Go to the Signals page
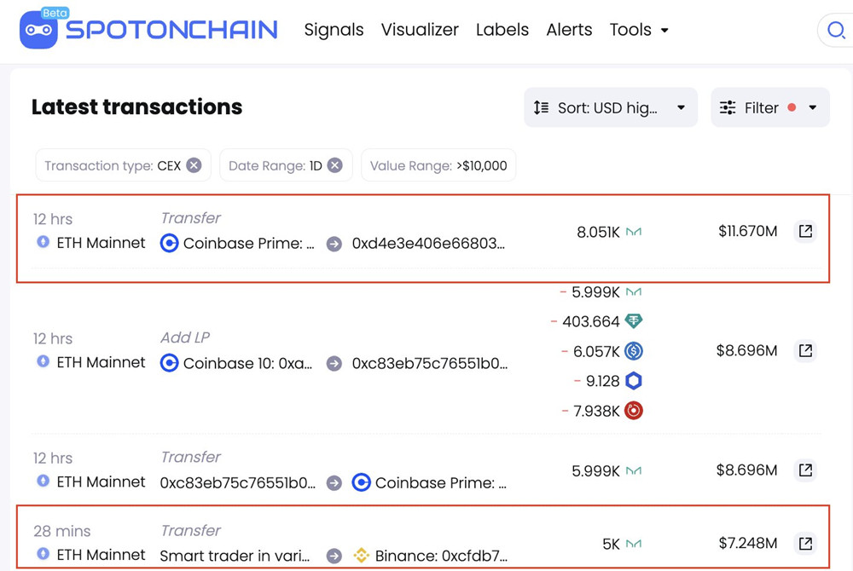The height and width of the screenshot is (571, 853). click(x=334, y=30)
